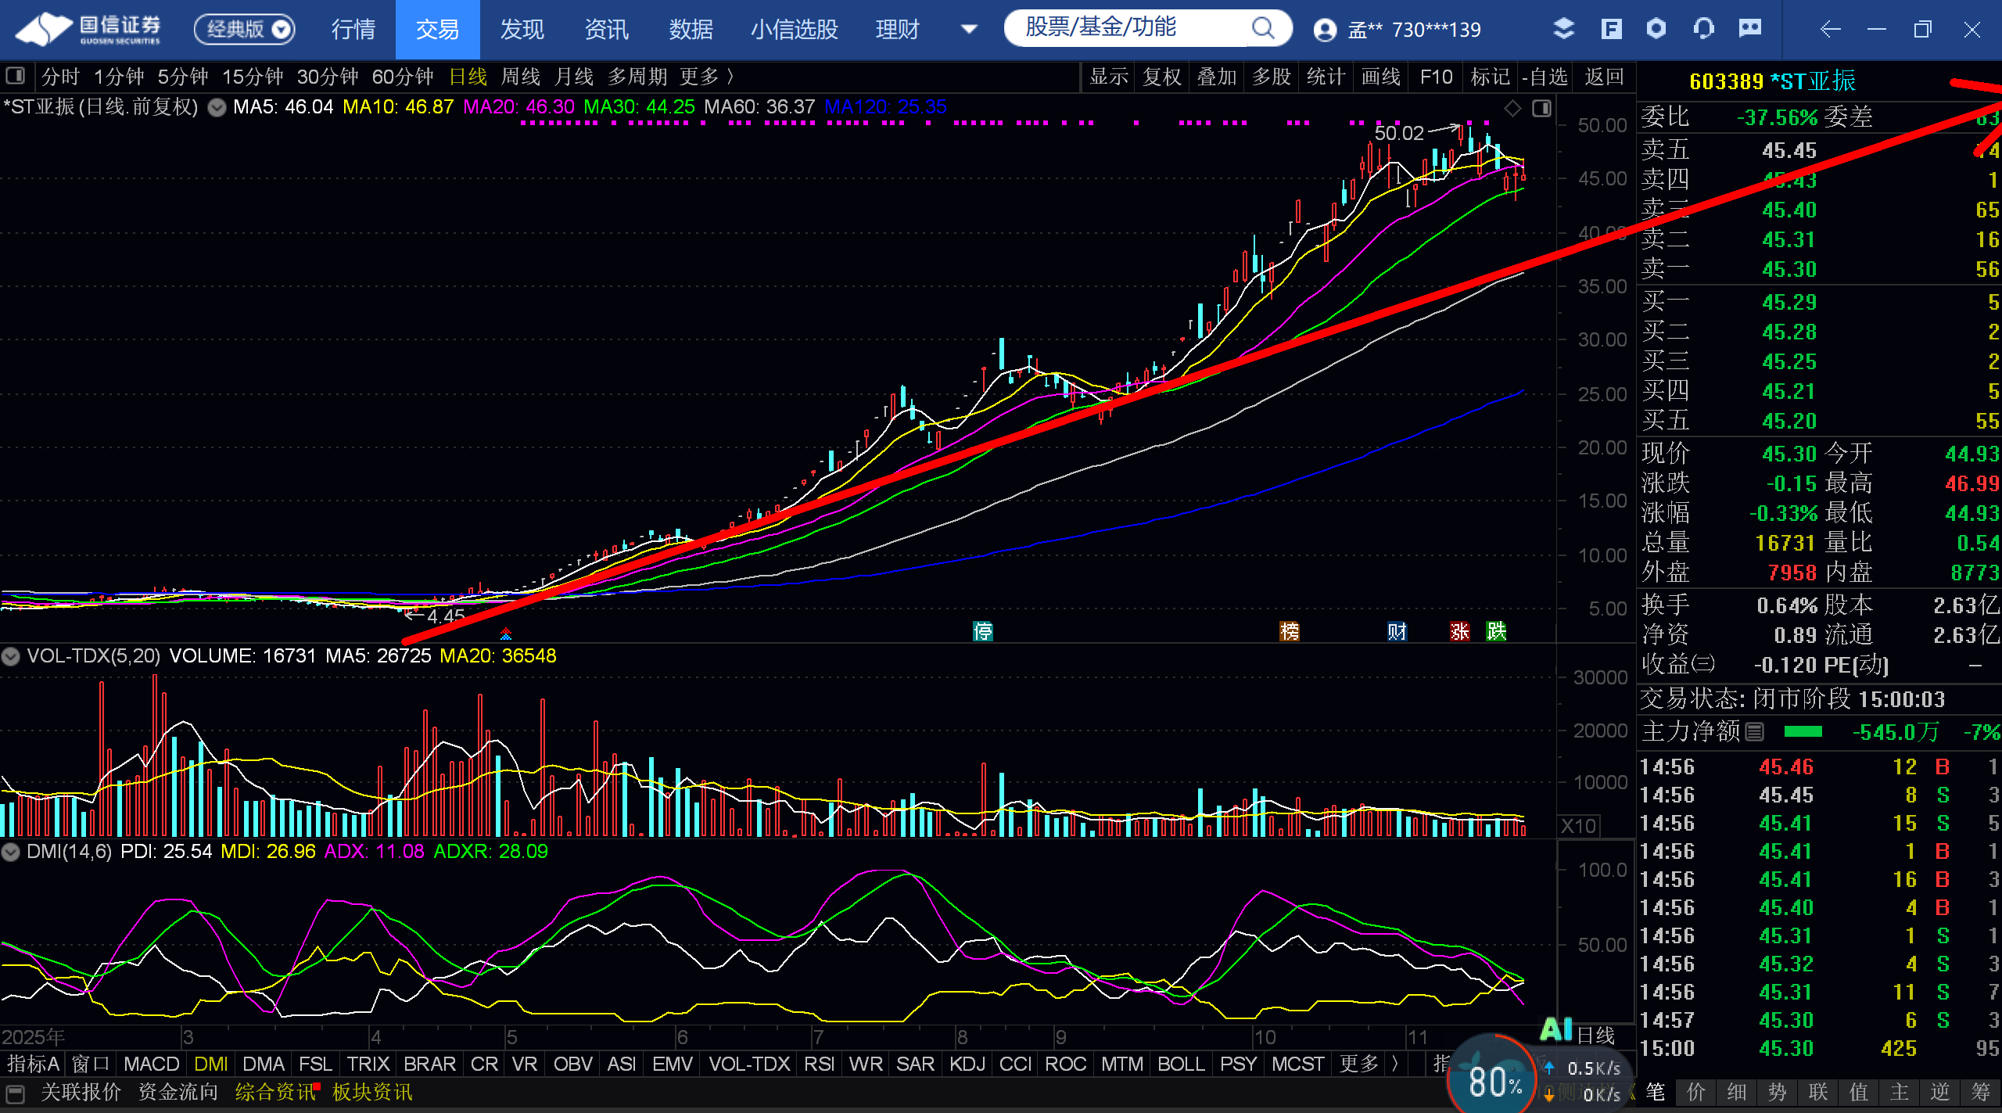The image size is (2002, 1113).
Task: Click the customer service headset icon
Action: [1703, 30]
